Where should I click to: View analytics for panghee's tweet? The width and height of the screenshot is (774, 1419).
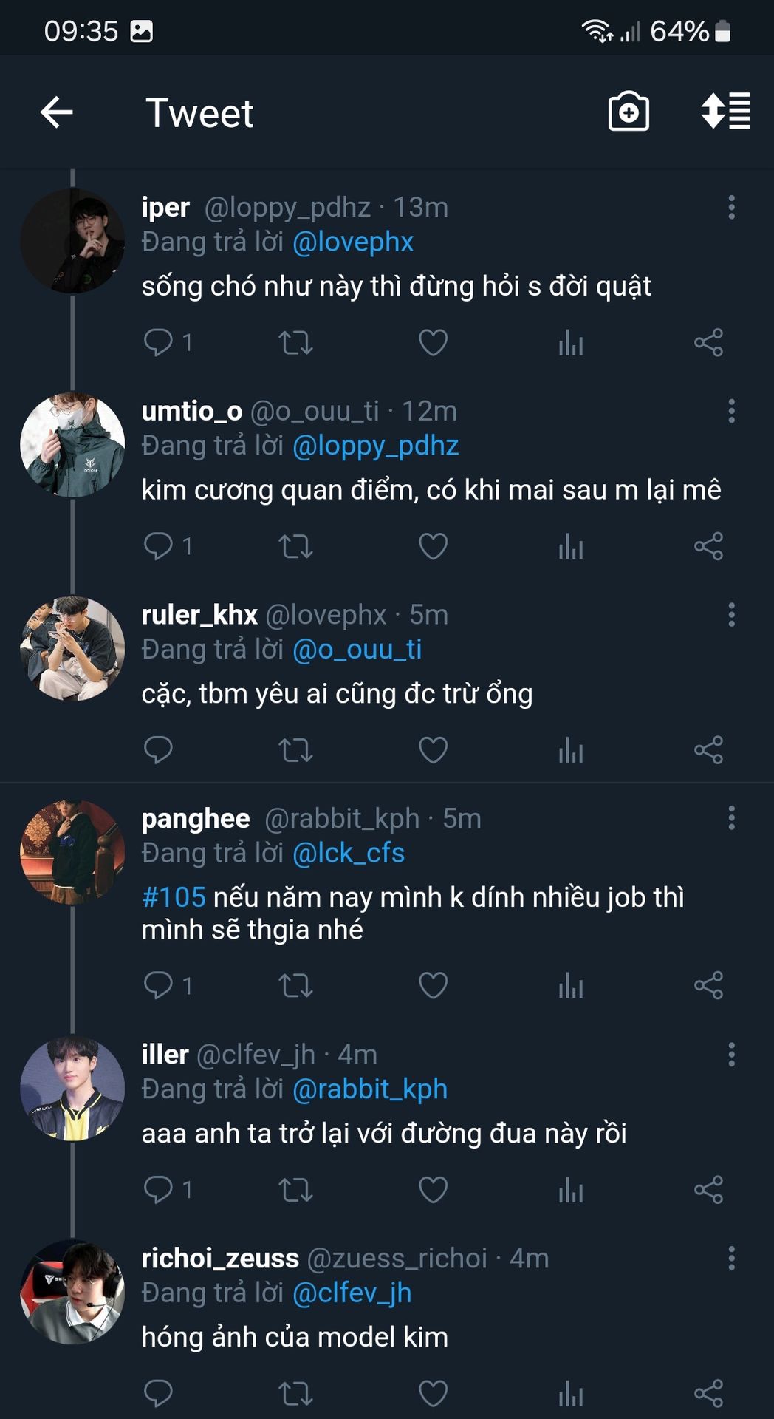[571, 986]
